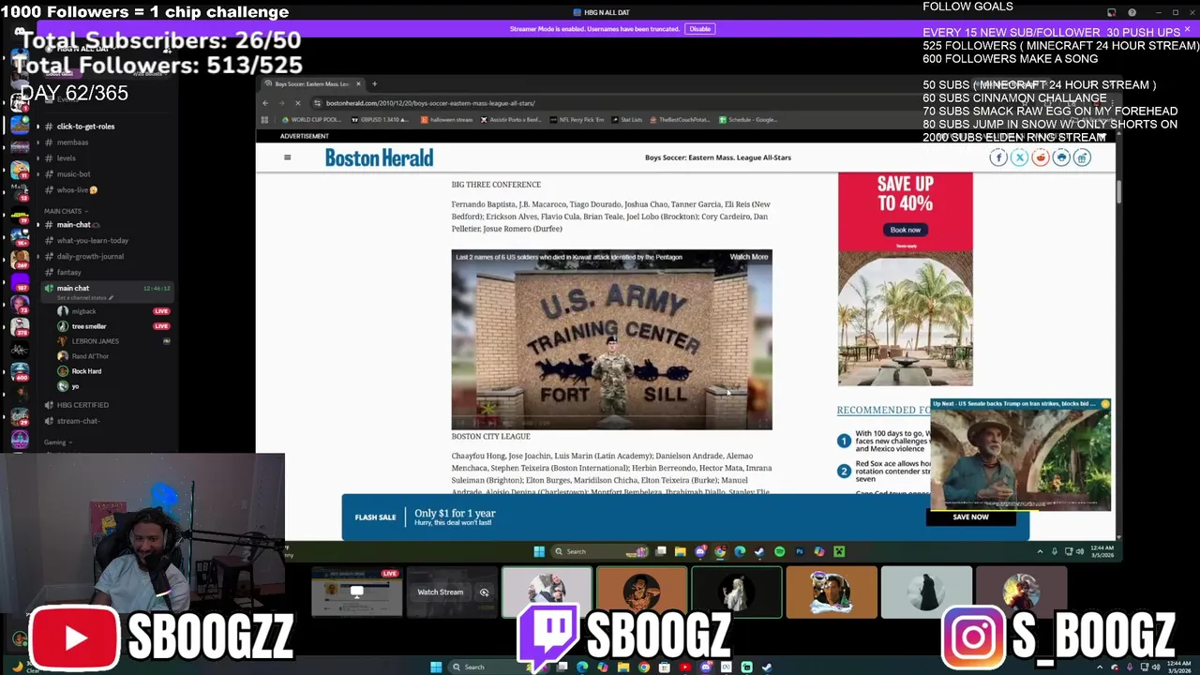Select the Boys Soccer Eastern Mass browser tab

click(312, 83)
